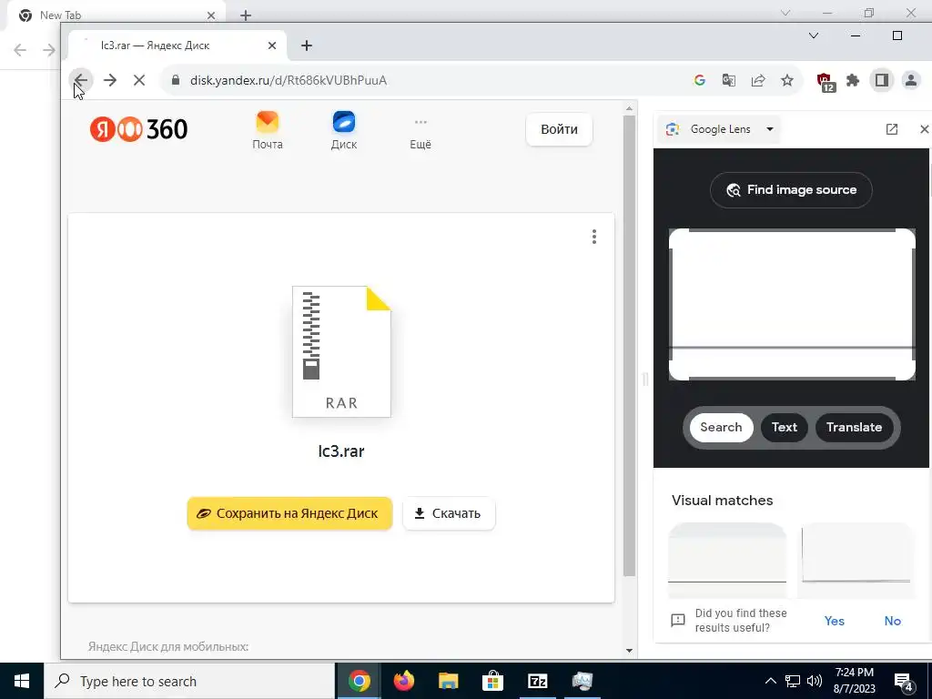This screenshot has width=932, height=699.
Task: Show more services via Ещё
Action: (x=420, y=133)
